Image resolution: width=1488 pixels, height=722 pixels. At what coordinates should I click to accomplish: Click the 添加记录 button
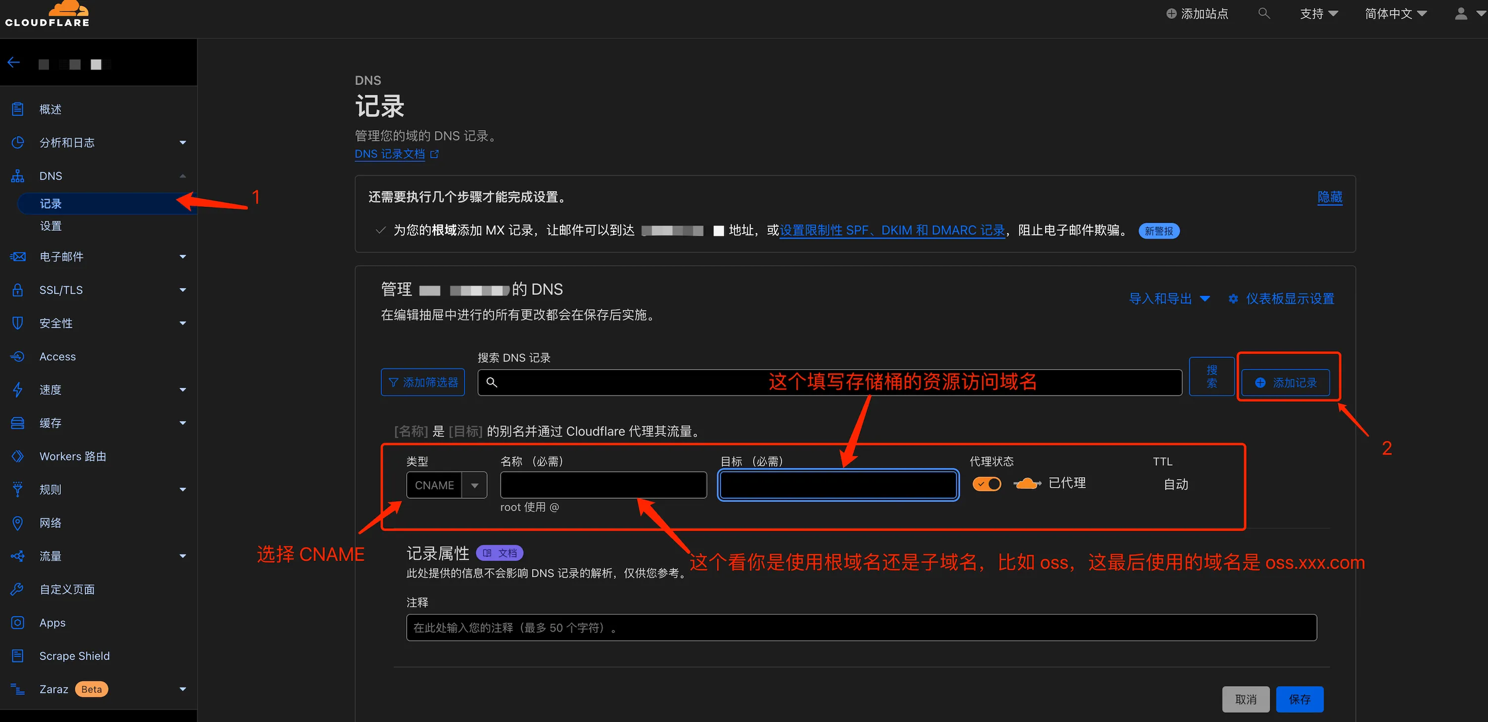pyautogui.click(x=1286, y=382)
